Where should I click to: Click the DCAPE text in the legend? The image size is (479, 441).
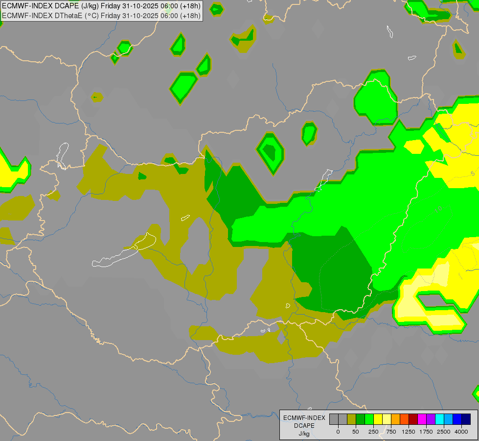point(304,426)
